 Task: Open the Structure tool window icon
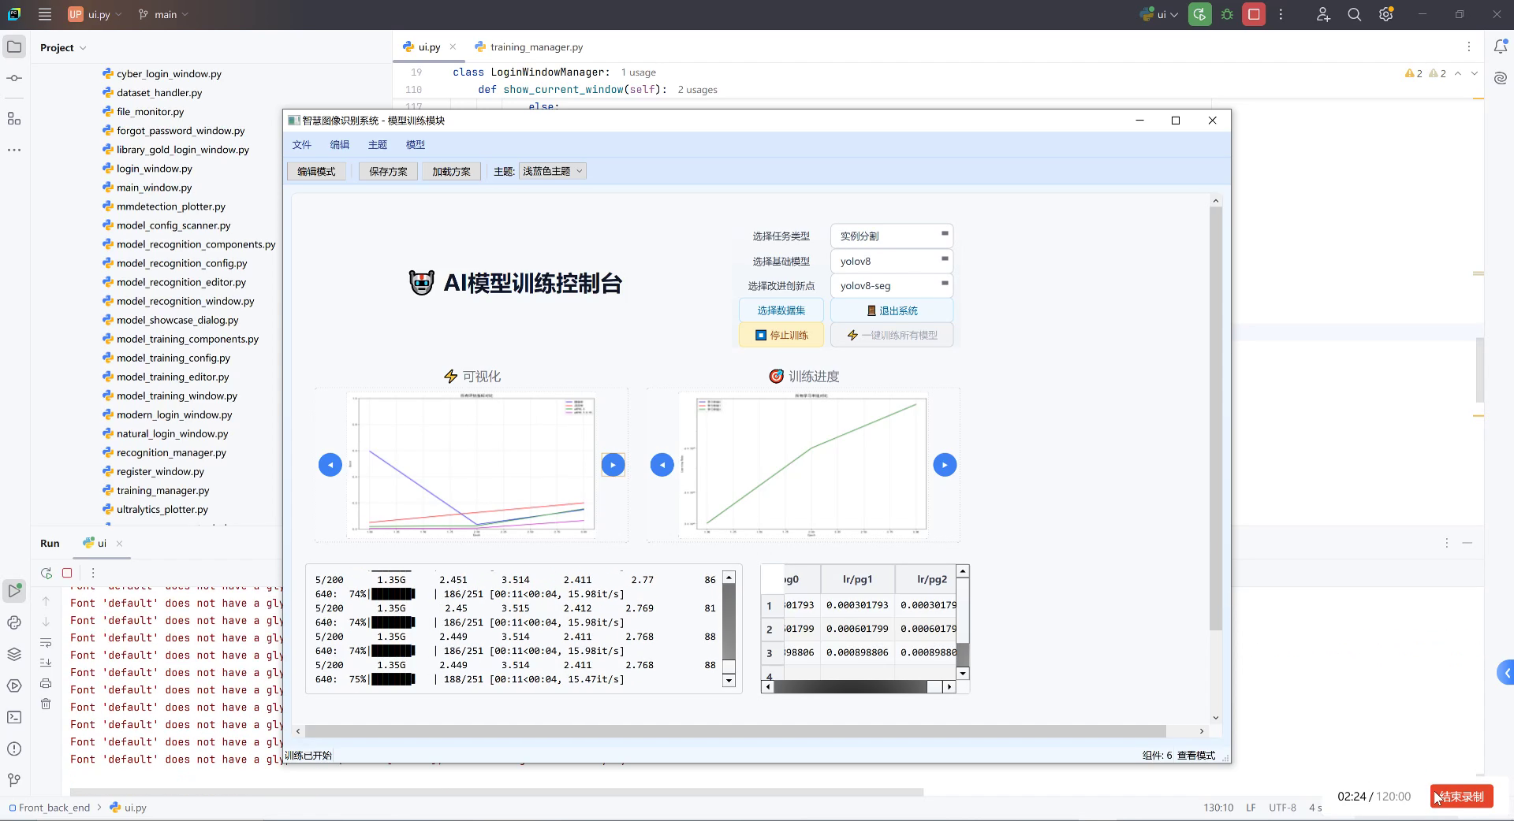coord(14,118)
